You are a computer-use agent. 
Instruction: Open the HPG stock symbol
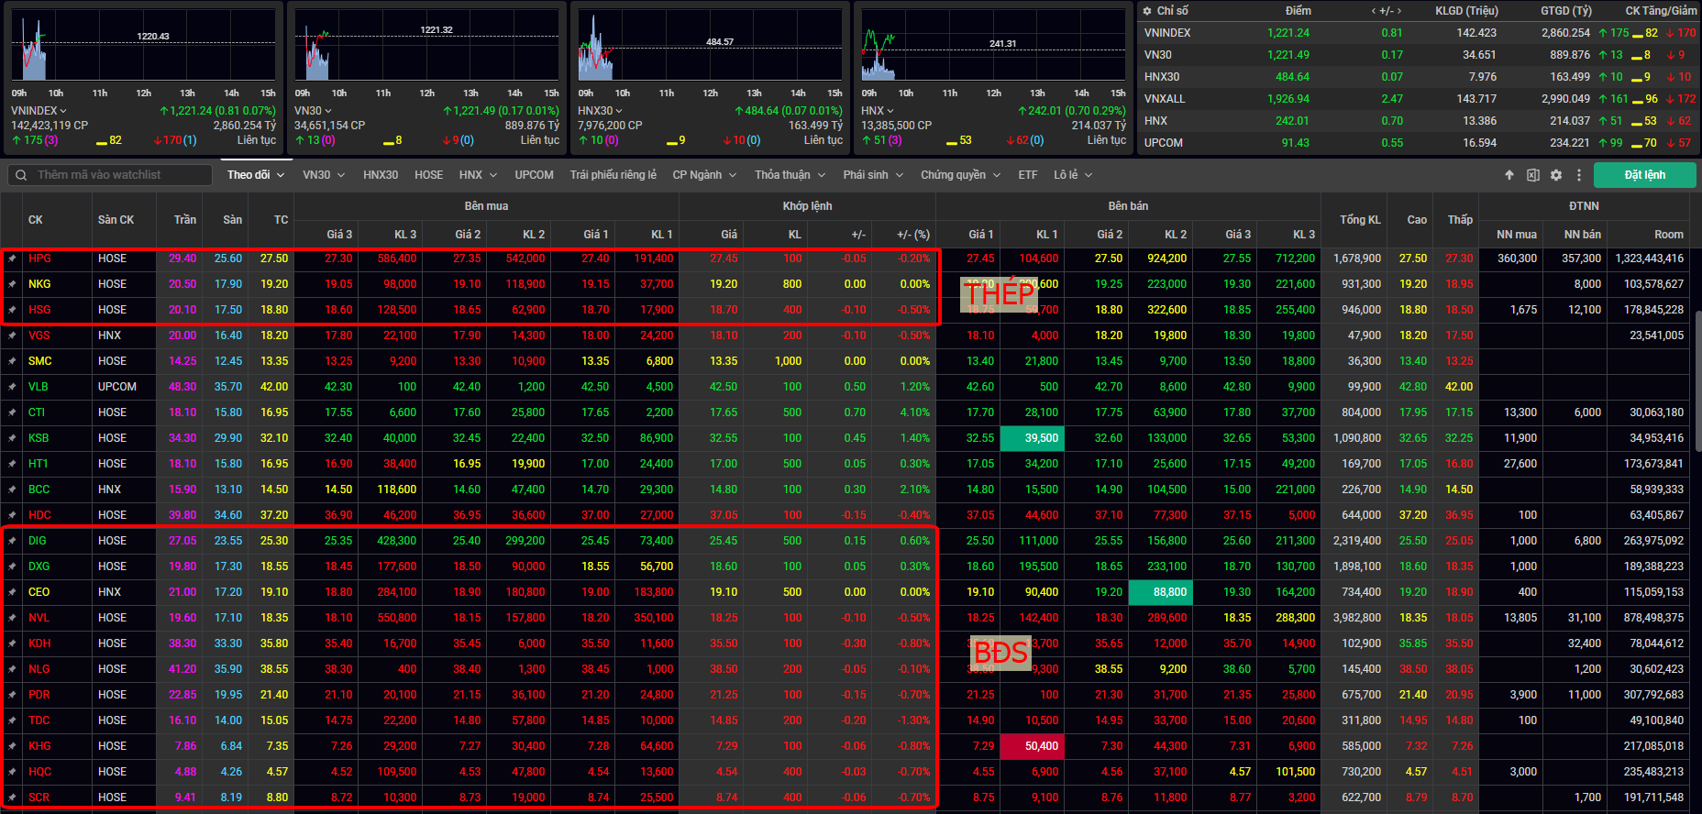(x=39, y=258)
